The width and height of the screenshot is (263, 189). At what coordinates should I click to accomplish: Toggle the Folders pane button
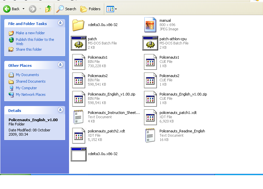(90, 9)
